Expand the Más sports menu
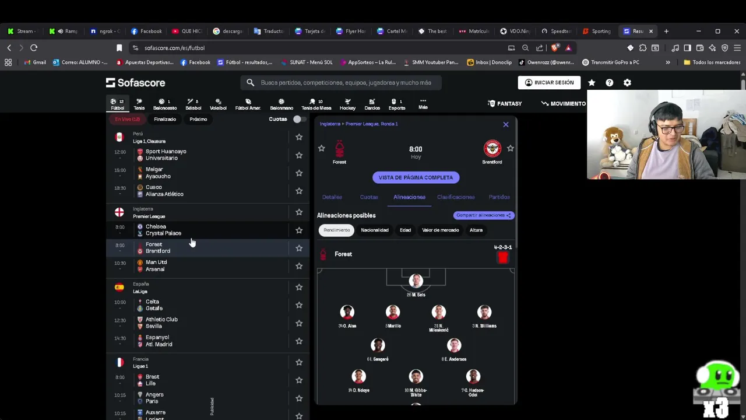The image size is (746, 420). tap(423, 104)
